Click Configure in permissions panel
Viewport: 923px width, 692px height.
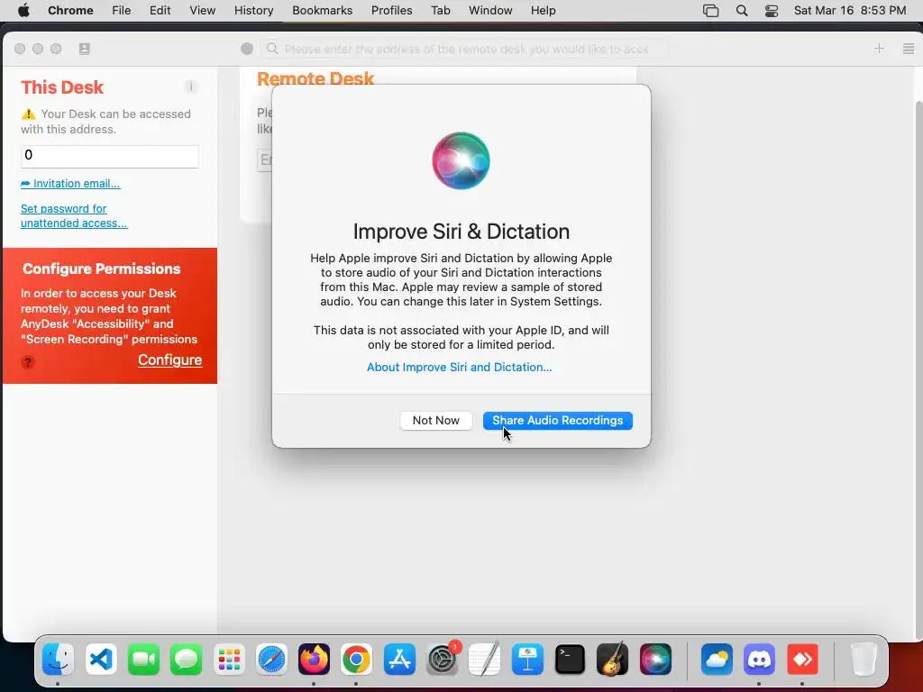[170, 360]
